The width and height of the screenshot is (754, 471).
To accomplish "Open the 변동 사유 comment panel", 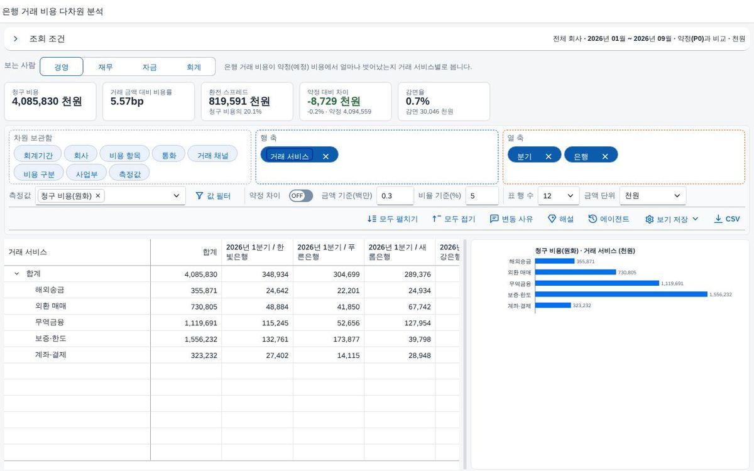I will [x=511, y=219].
